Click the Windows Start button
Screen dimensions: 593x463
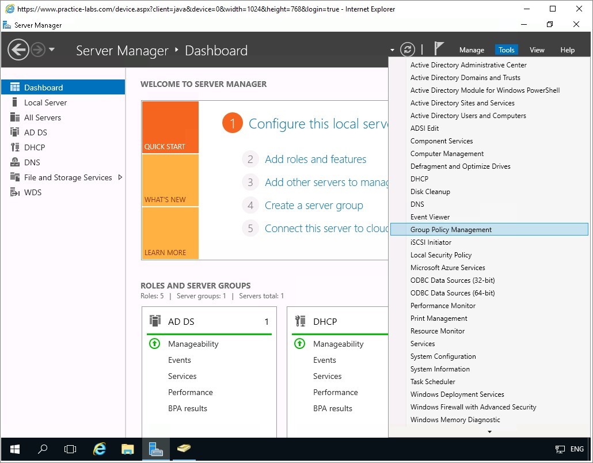(x=14, y=449)
